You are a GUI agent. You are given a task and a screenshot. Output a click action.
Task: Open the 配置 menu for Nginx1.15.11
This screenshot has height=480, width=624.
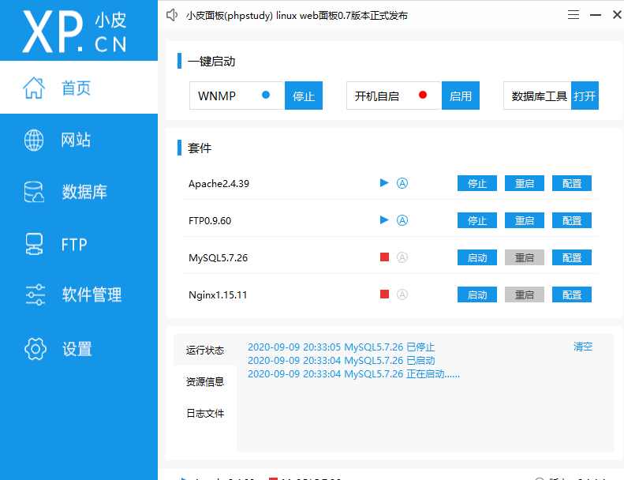point(571,294)
